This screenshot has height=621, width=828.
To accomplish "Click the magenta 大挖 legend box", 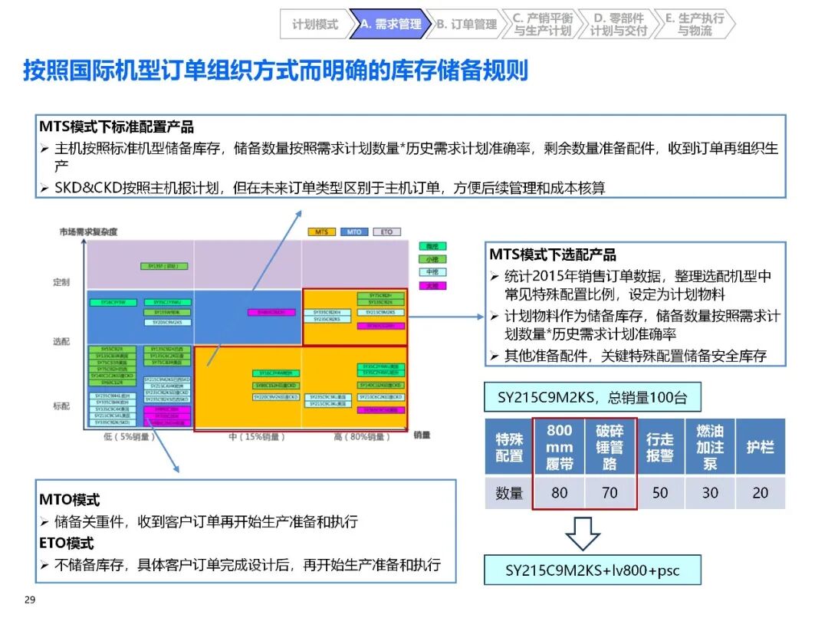I will pos(433,285).
